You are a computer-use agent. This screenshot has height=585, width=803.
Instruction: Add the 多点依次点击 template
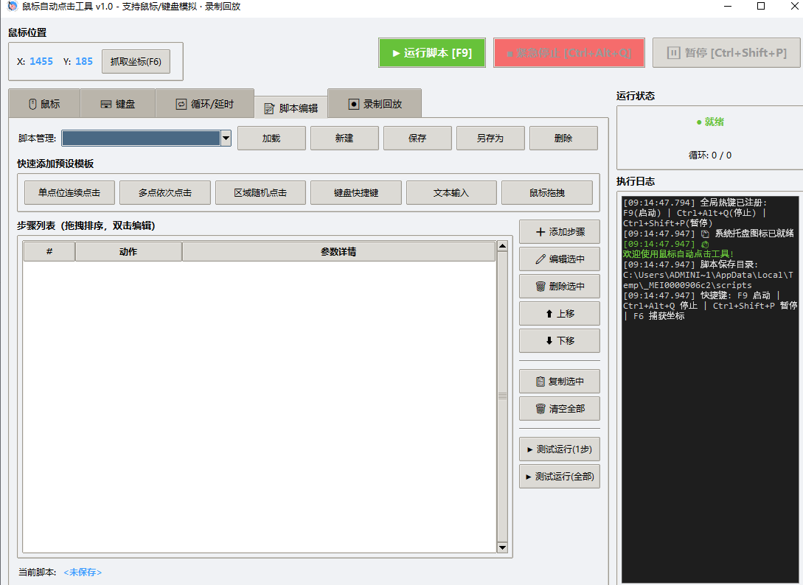165,192
